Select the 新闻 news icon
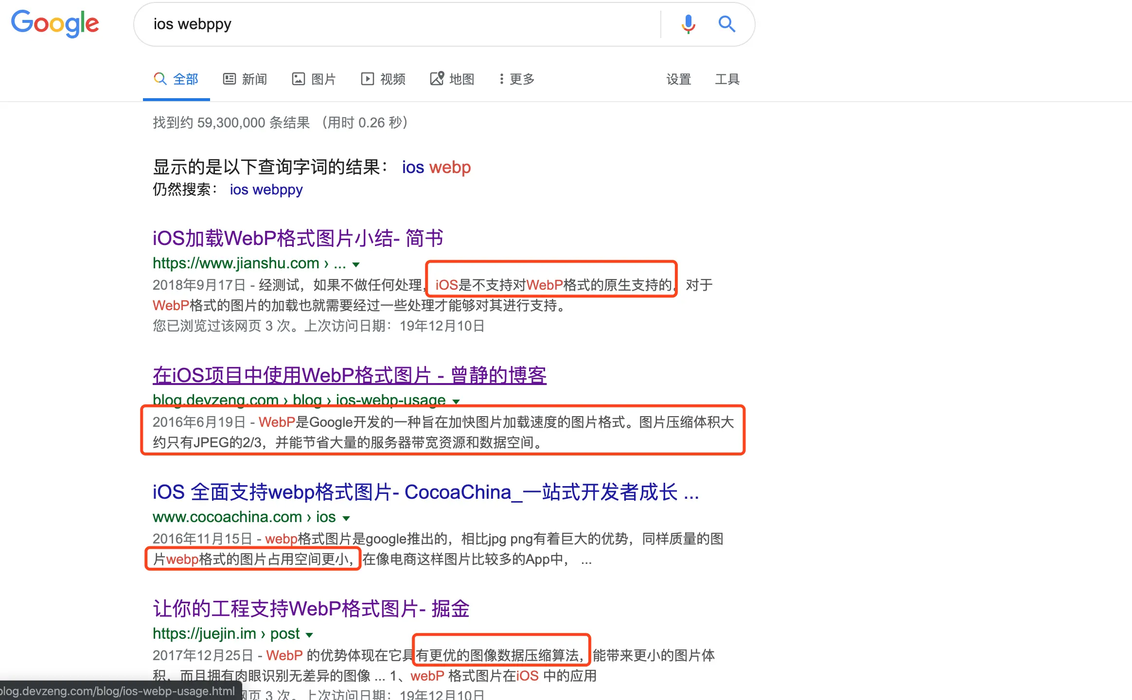The width and height of the screenshot is (1132, 700). pos(230,78)
